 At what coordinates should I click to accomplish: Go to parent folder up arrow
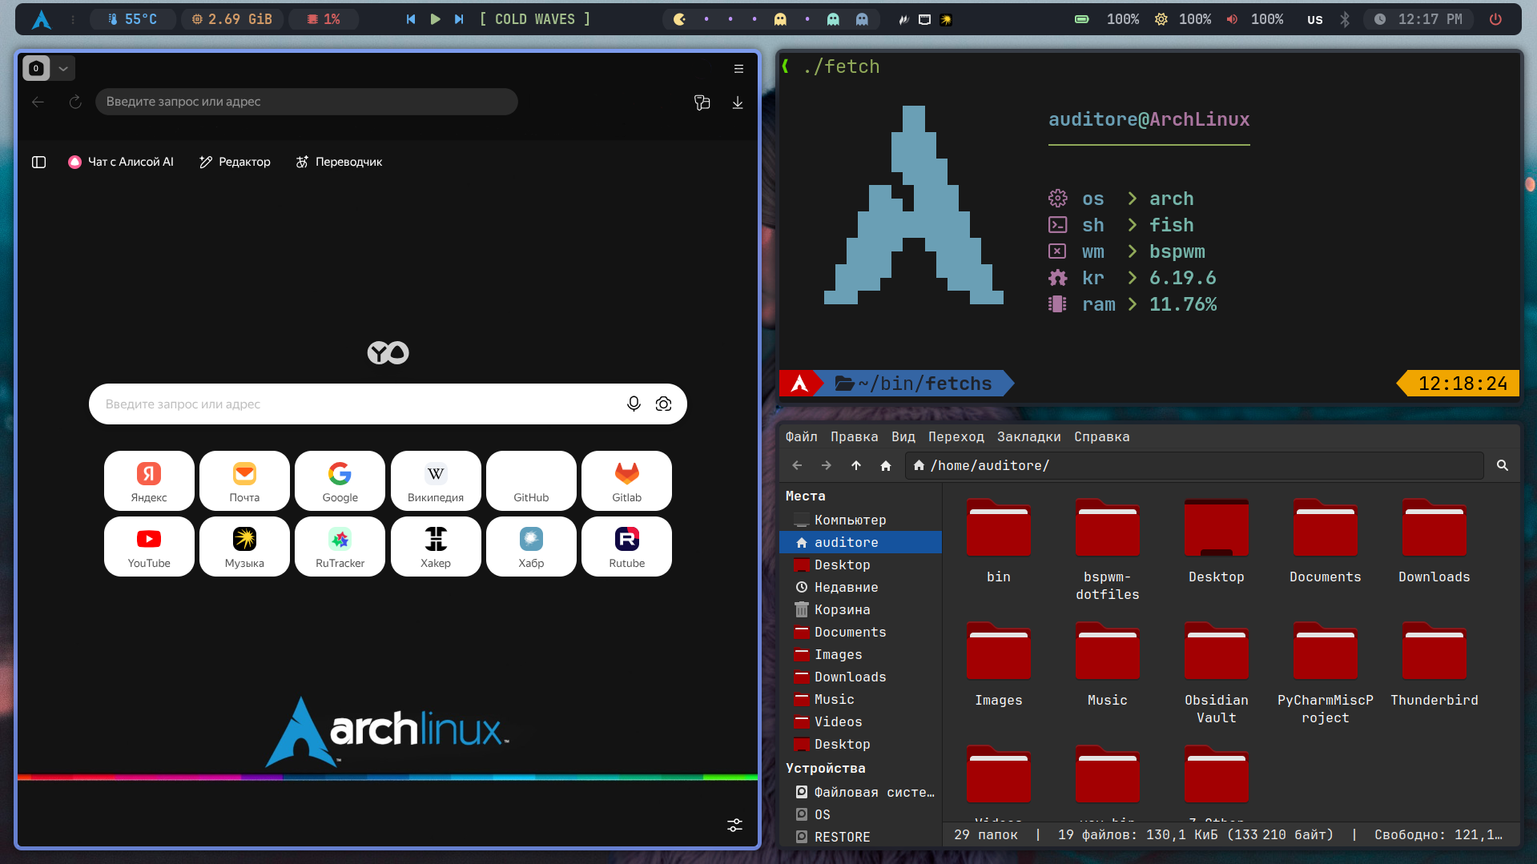pyautogui.click(x=856, y=465)
